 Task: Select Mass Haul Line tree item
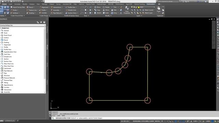pos(9,64)
